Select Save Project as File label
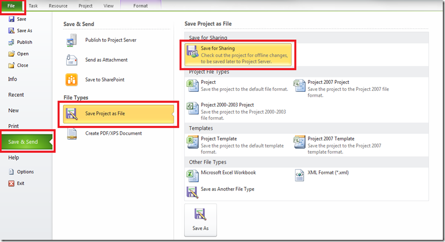Image resolution: width=445 pixels, height=242 pixels. point(105,113)
